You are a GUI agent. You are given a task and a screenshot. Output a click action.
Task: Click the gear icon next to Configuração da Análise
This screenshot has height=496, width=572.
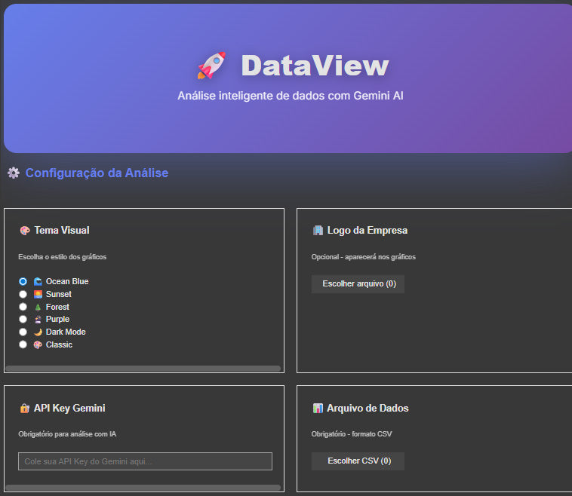[14, 173]
